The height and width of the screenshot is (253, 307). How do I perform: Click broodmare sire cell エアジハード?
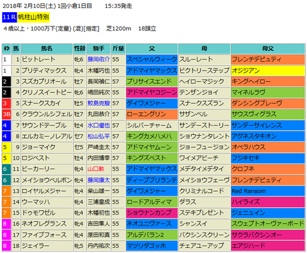pyautogui.click(x=268, y=246)
